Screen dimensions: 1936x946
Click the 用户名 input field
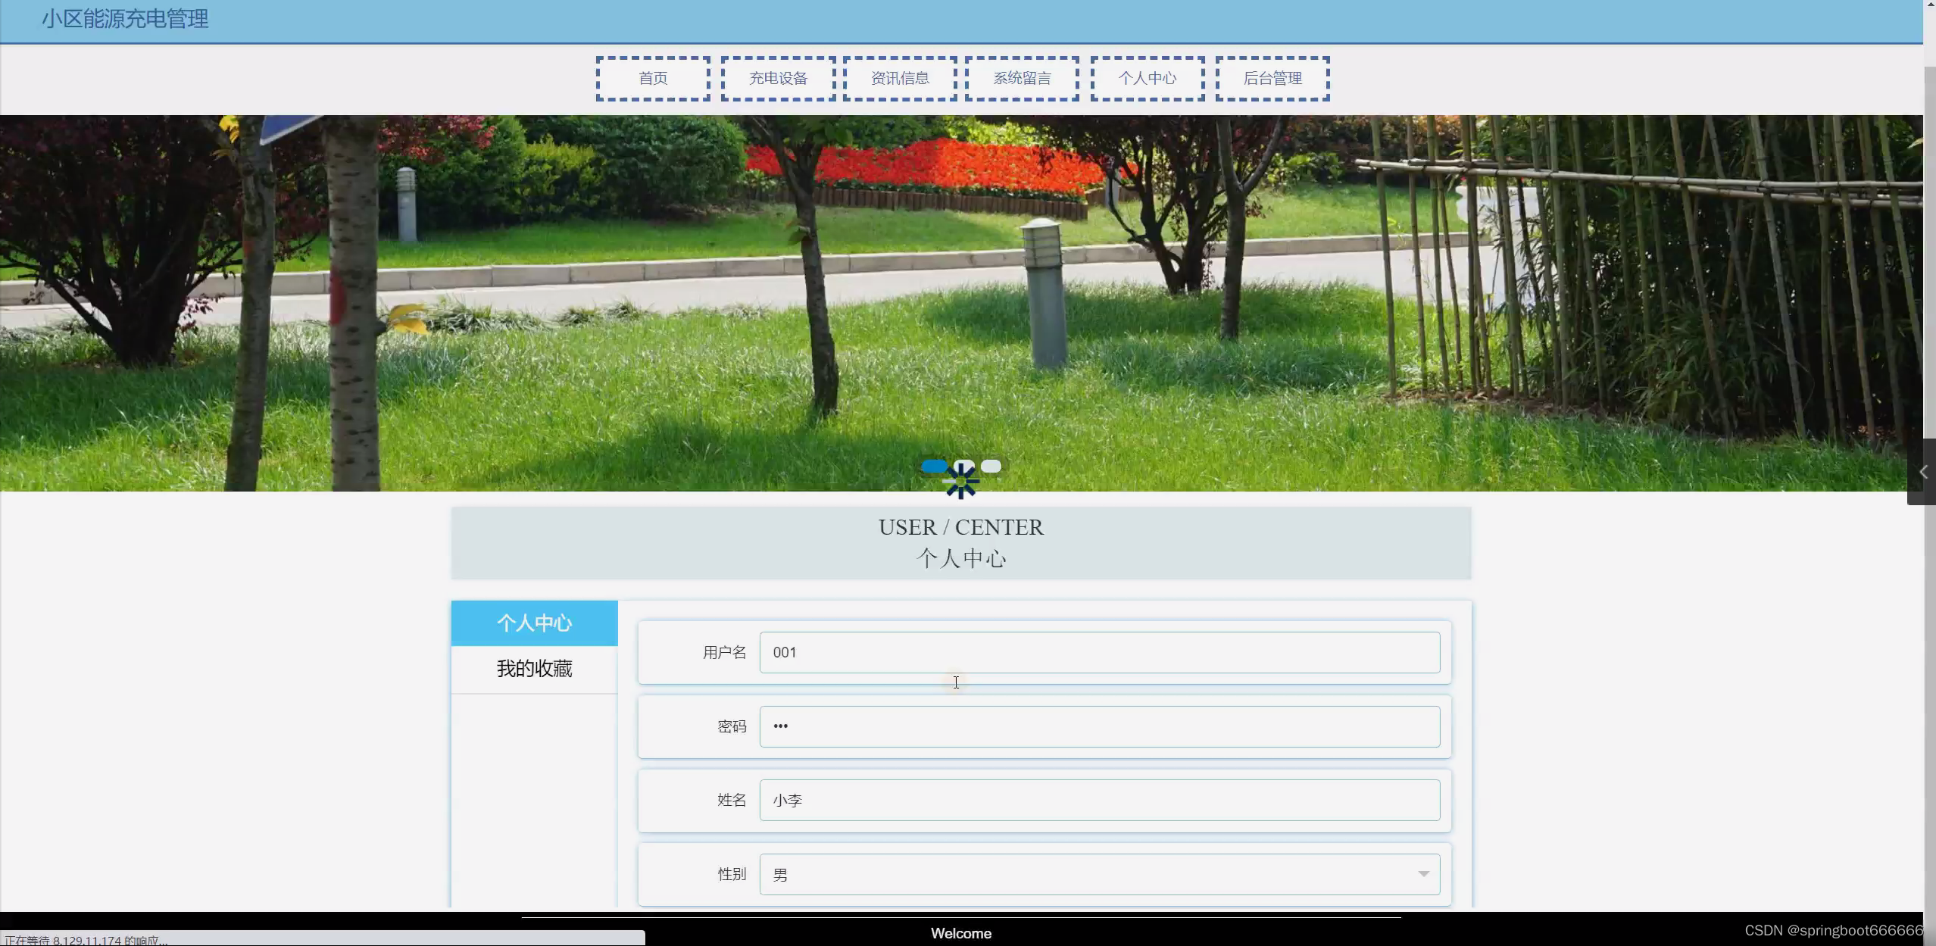(x=1099, y=652)
